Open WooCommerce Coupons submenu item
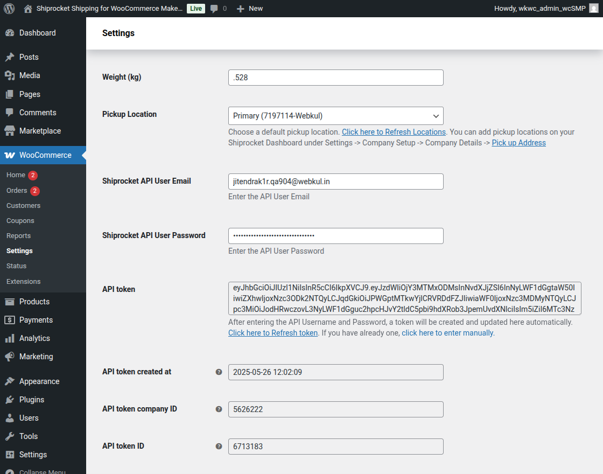 click(20, 221)
